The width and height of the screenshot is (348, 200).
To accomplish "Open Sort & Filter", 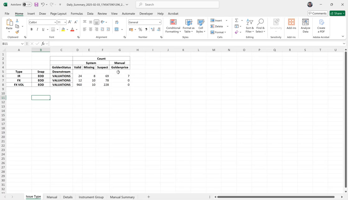I will (250, 26).
